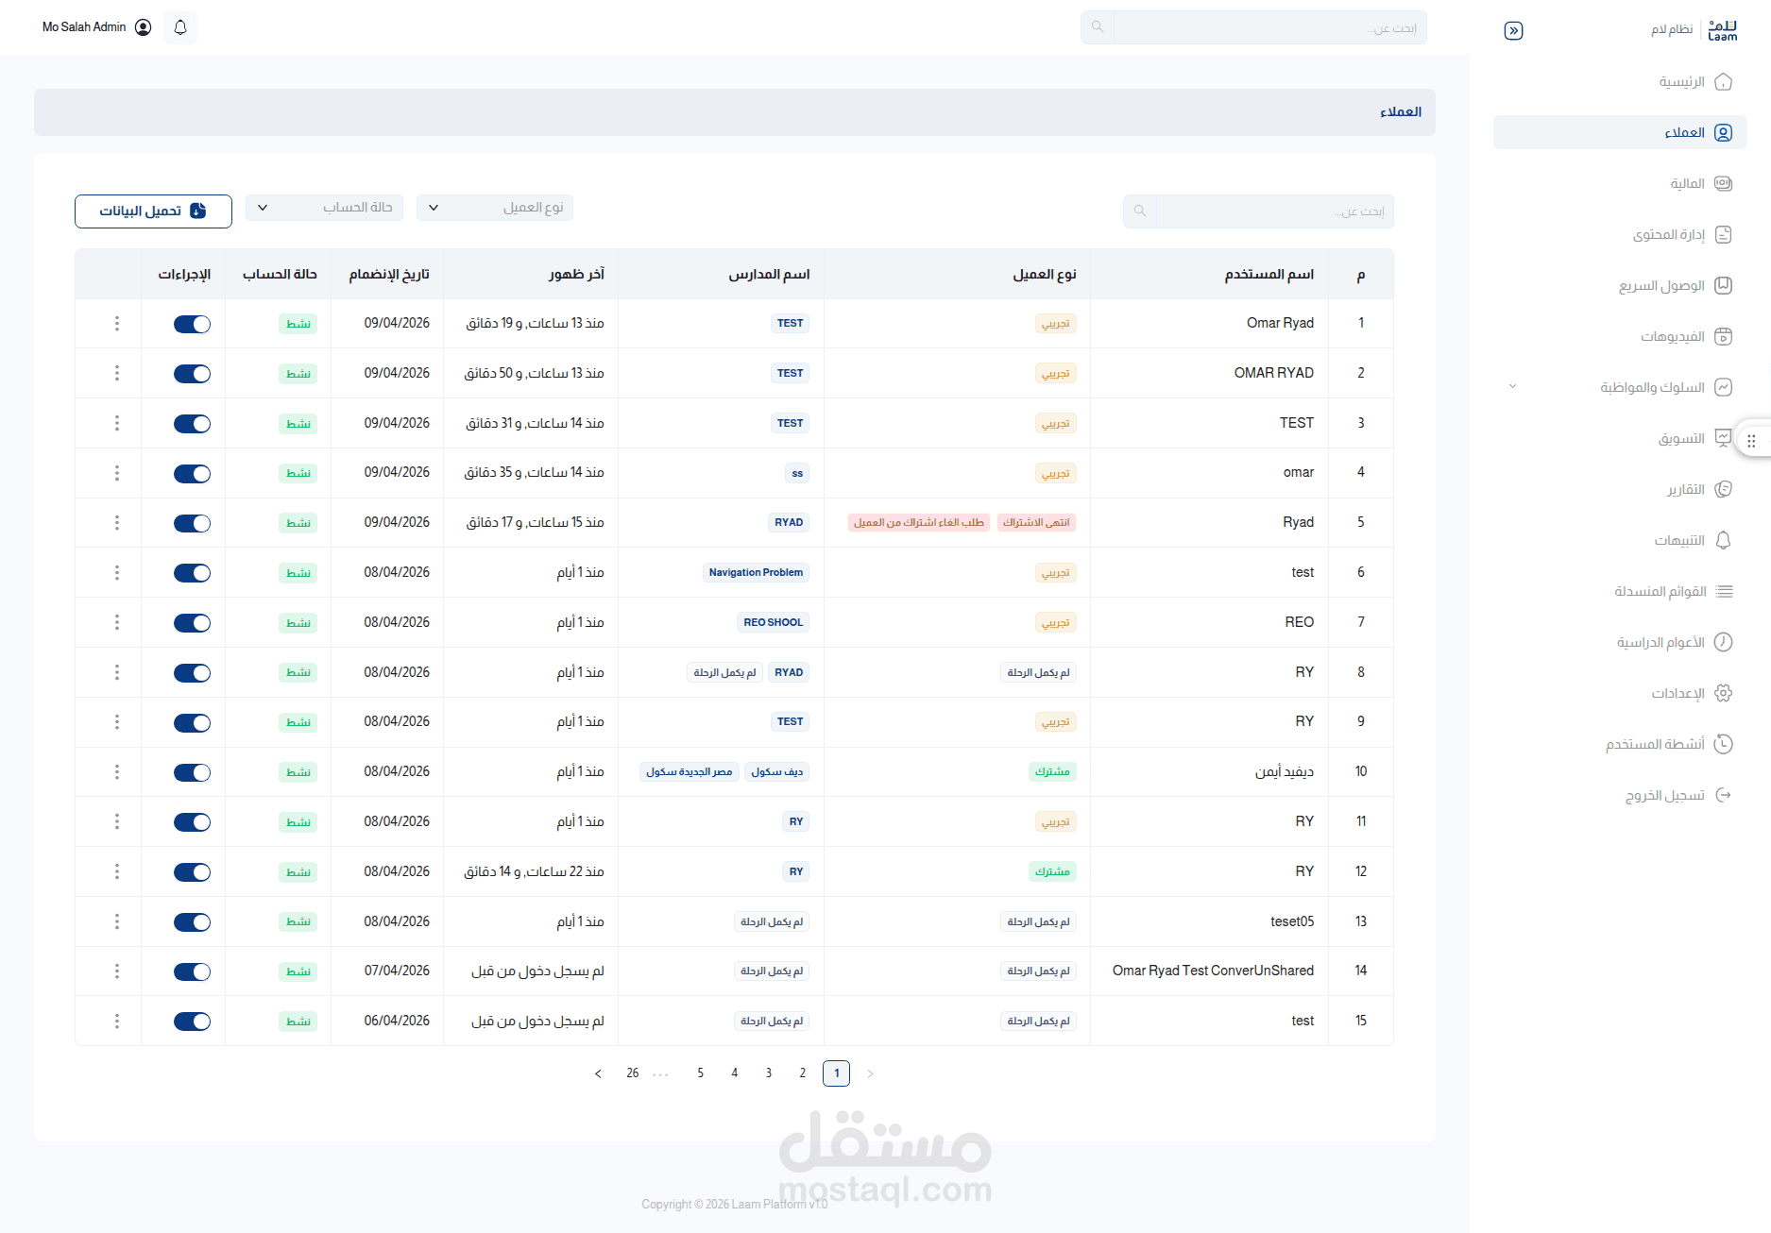This screenshot has height=1233, width=1771.
Task: Open the three-dot actions menu for Omar Ryad
Action: click(x=117, y=324)
